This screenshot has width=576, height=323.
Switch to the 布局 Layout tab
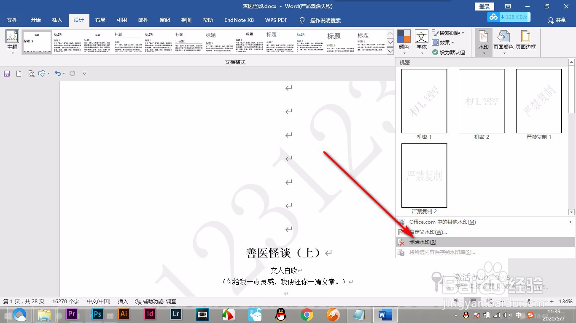coord(100,20)
